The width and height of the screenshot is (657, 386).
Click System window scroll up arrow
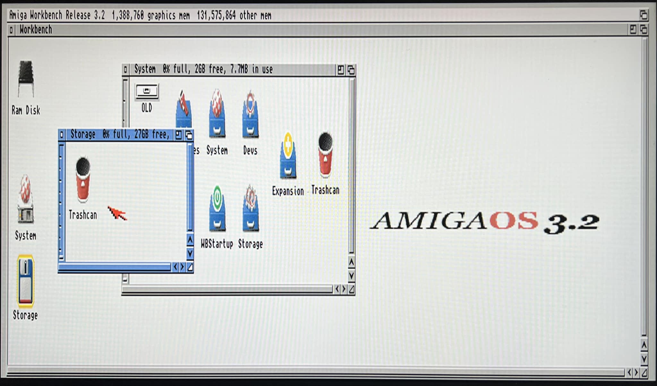click(352, 262)
